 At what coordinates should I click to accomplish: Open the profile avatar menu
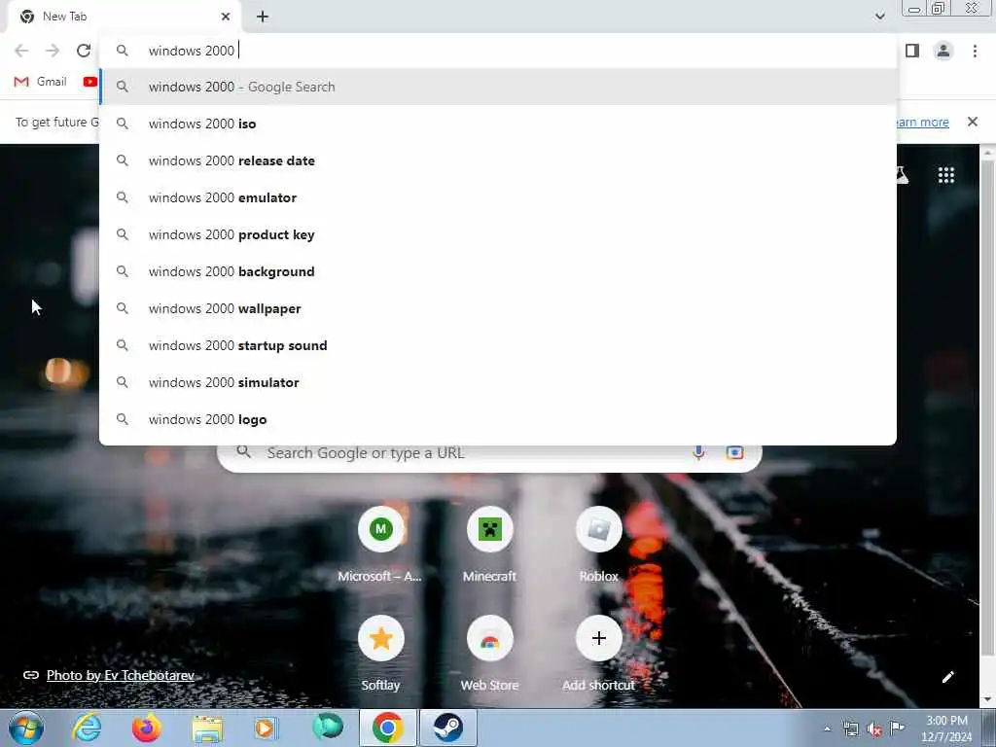click(x=943, y=51)
